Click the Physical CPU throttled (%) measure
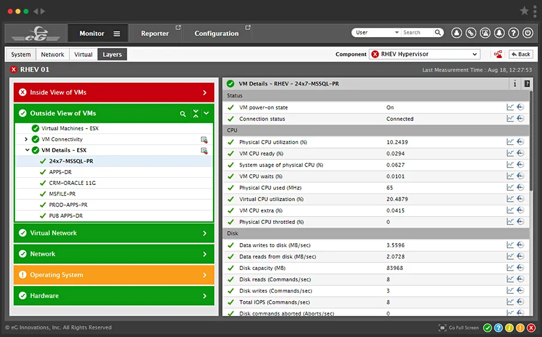The image size is (542, 337). coord(272,222)
